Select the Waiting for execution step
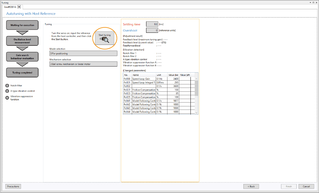 coord(22,25)
